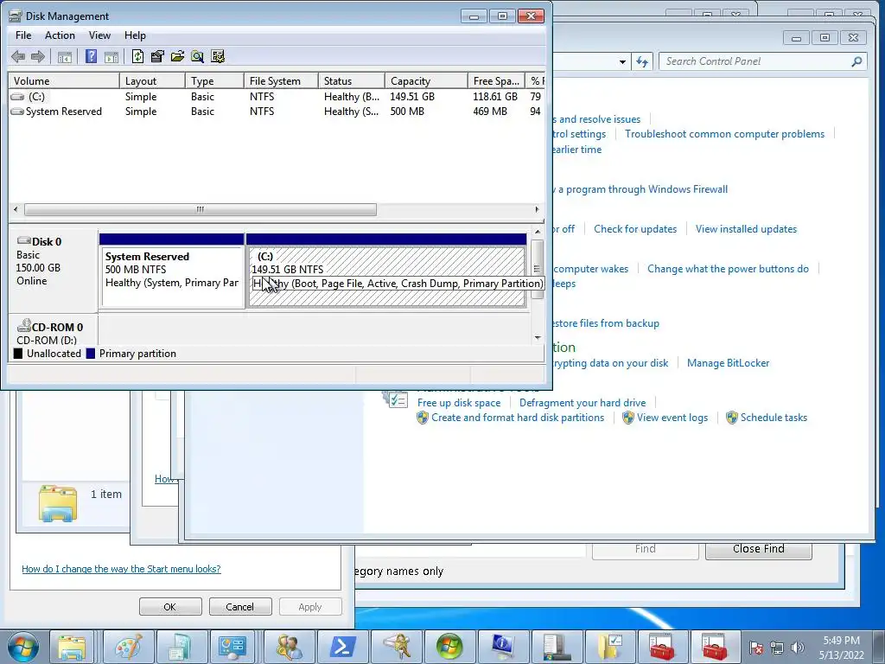Click the '118.61 GB' free space cell

pos(495,97)
